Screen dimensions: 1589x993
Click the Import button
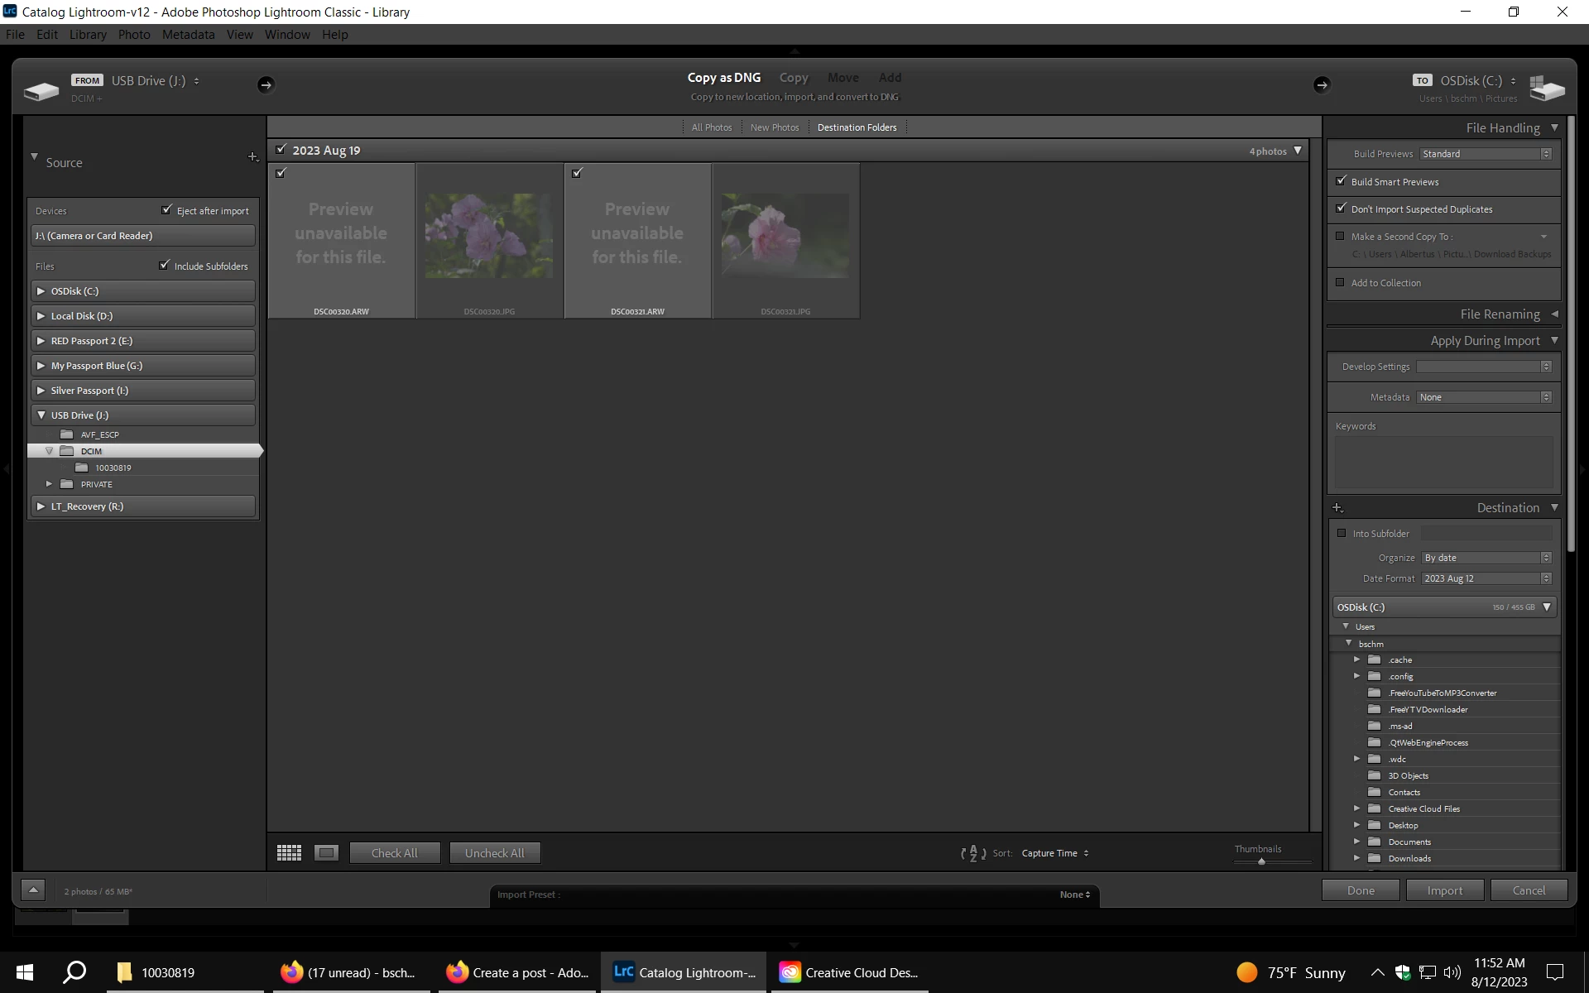click(1444, 890)
